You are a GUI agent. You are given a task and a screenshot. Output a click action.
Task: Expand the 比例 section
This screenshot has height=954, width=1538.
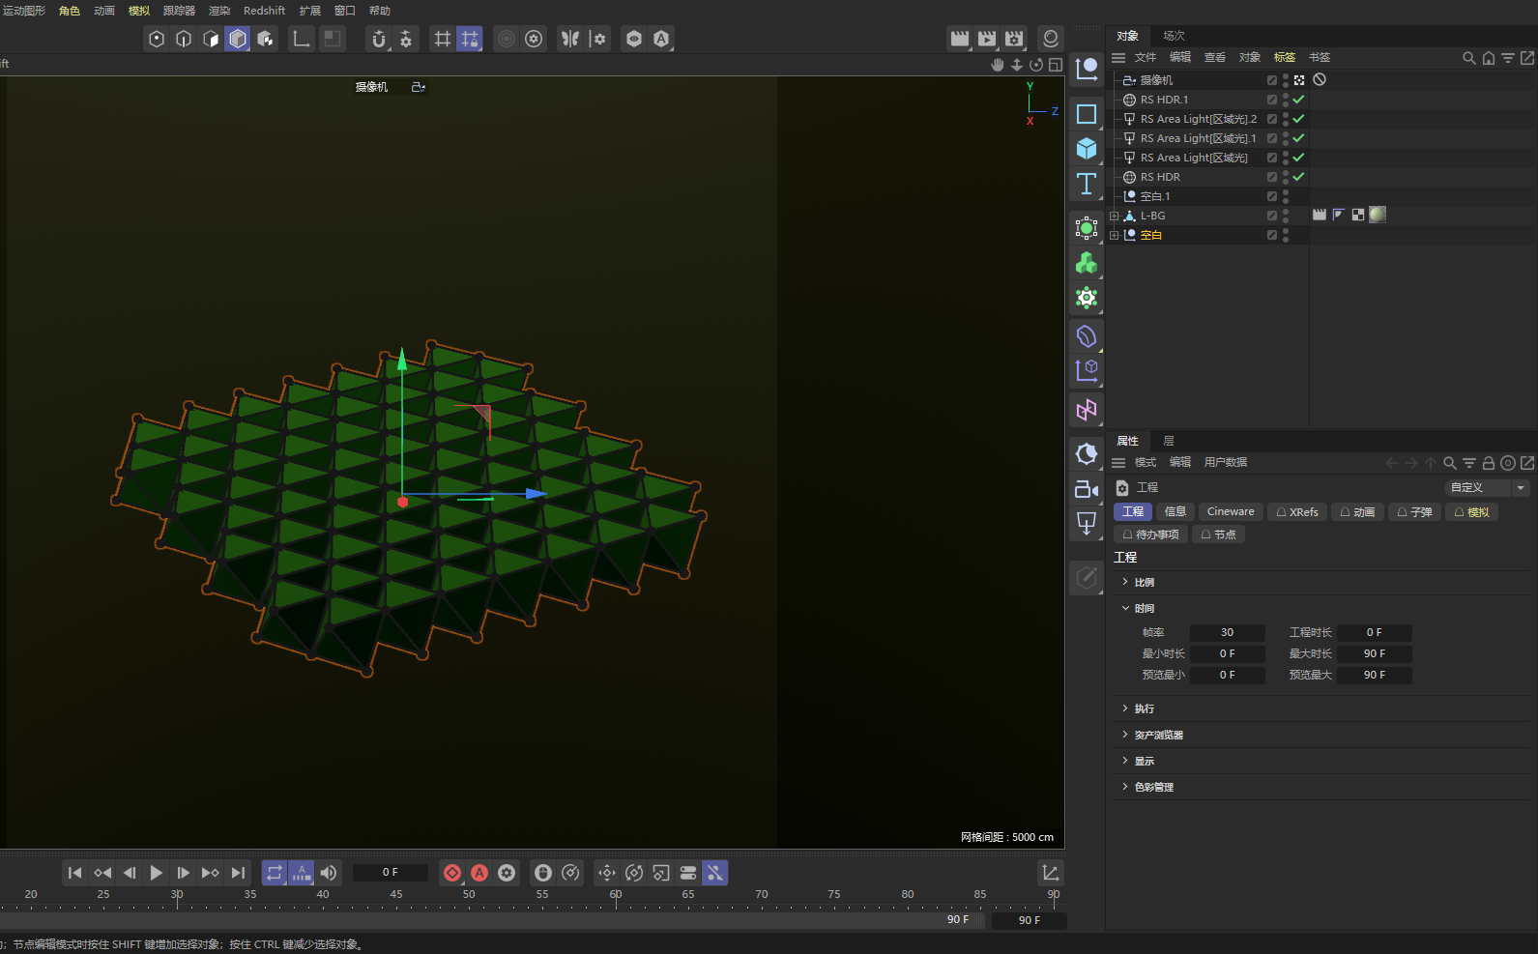(x=1125, y=582)
